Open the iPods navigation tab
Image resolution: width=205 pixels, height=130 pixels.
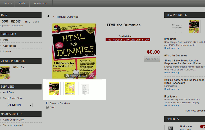(x=22, y=3)
